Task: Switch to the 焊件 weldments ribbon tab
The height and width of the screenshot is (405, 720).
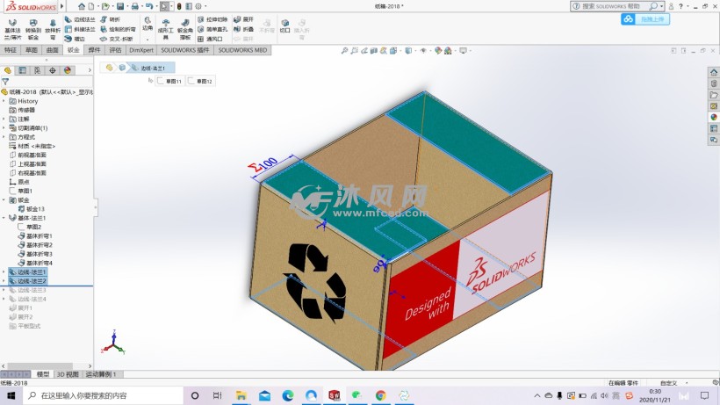Action: pos(94,50)
